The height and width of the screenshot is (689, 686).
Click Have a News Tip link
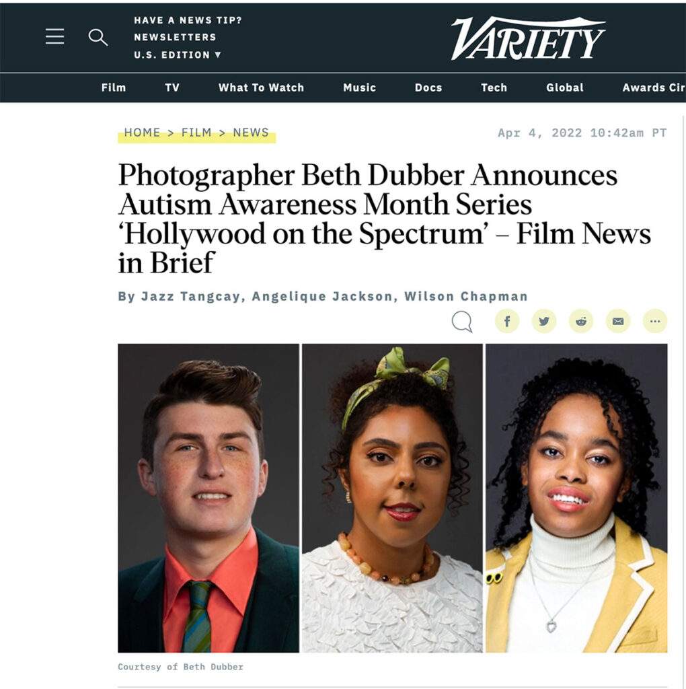(188, 20)
